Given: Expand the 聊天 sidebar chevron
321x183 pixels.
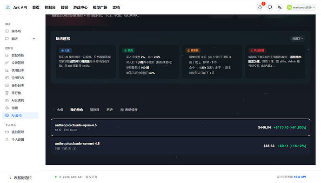Looking at the screenshot, I should (34, 38).
